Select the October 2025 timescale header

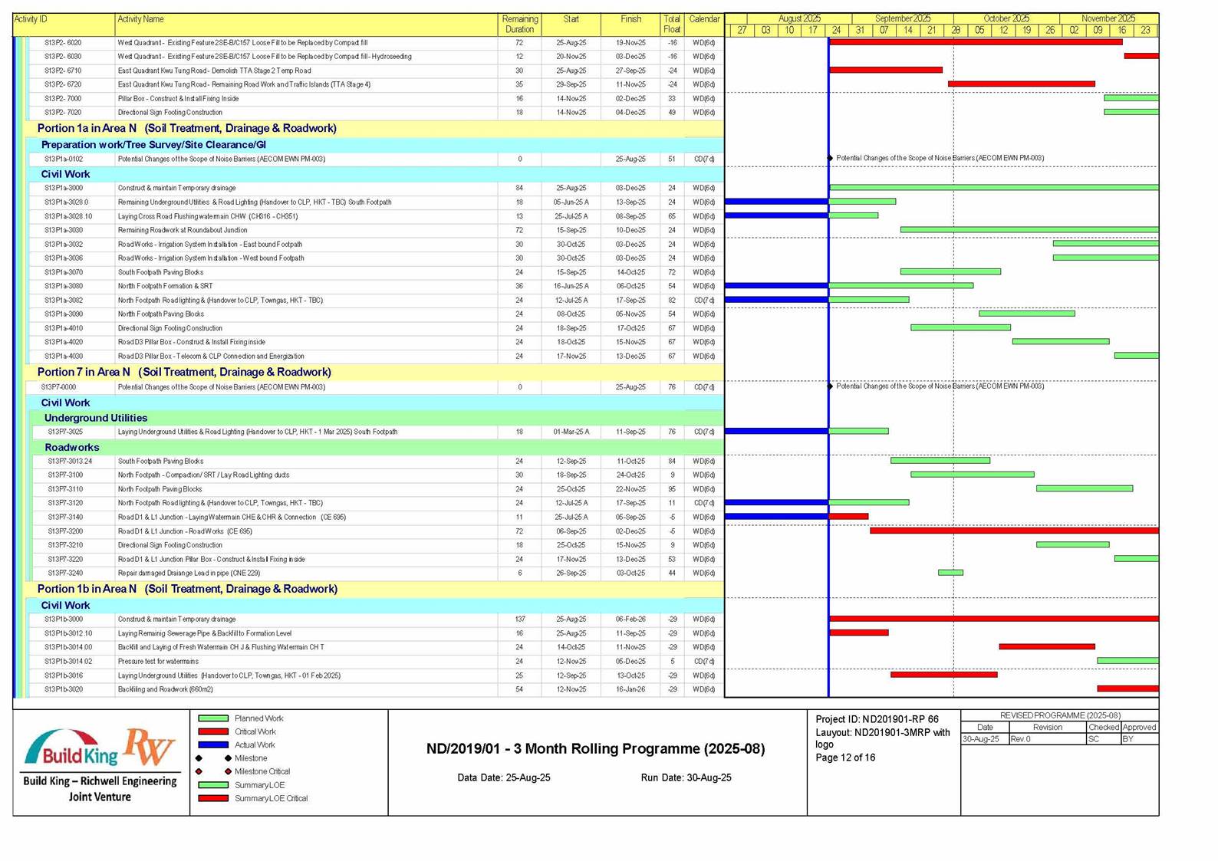click(x=1006, y=18)
